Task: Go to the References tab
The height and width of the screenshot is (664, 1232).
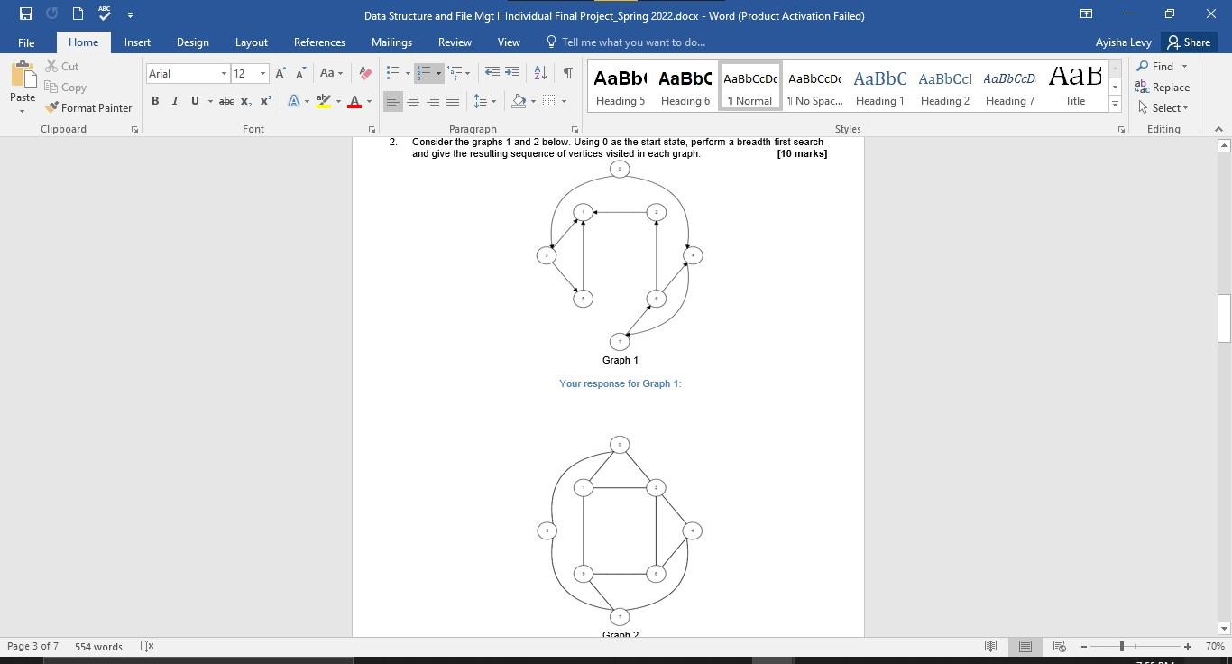Action: (319, 42)
